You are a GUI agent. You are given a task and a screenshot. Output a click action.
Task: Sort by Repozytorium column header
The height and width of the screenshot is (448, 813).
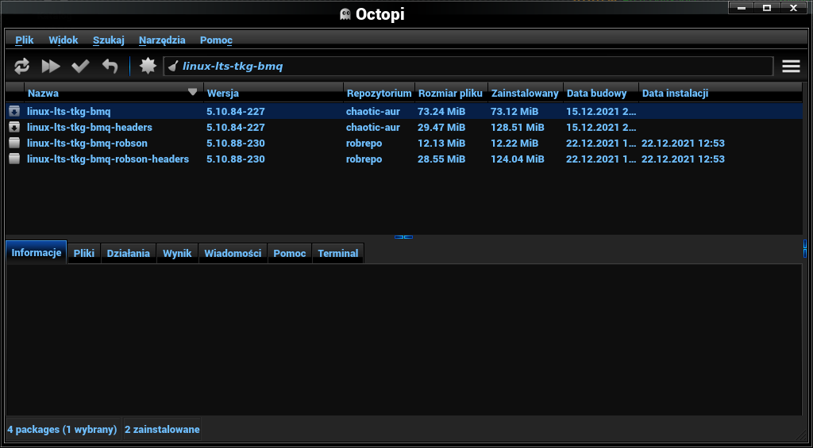379,94
